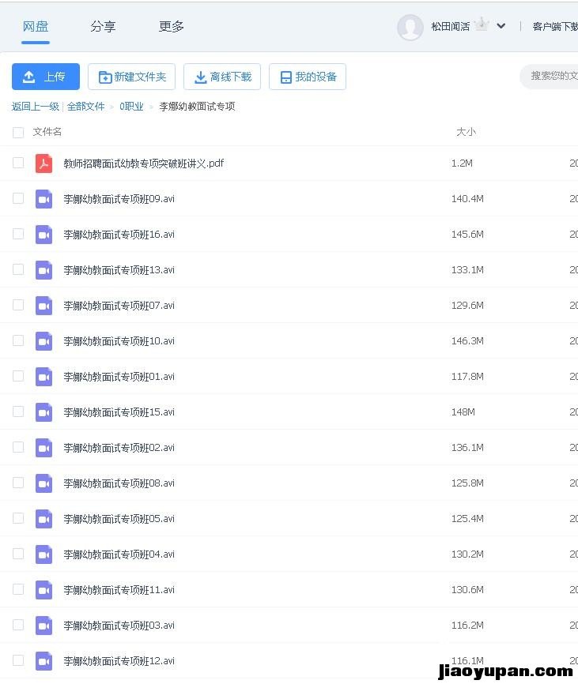
Task: Click the video icon beside 李娜幼教面试专项班05.avi
Action: 43,519
